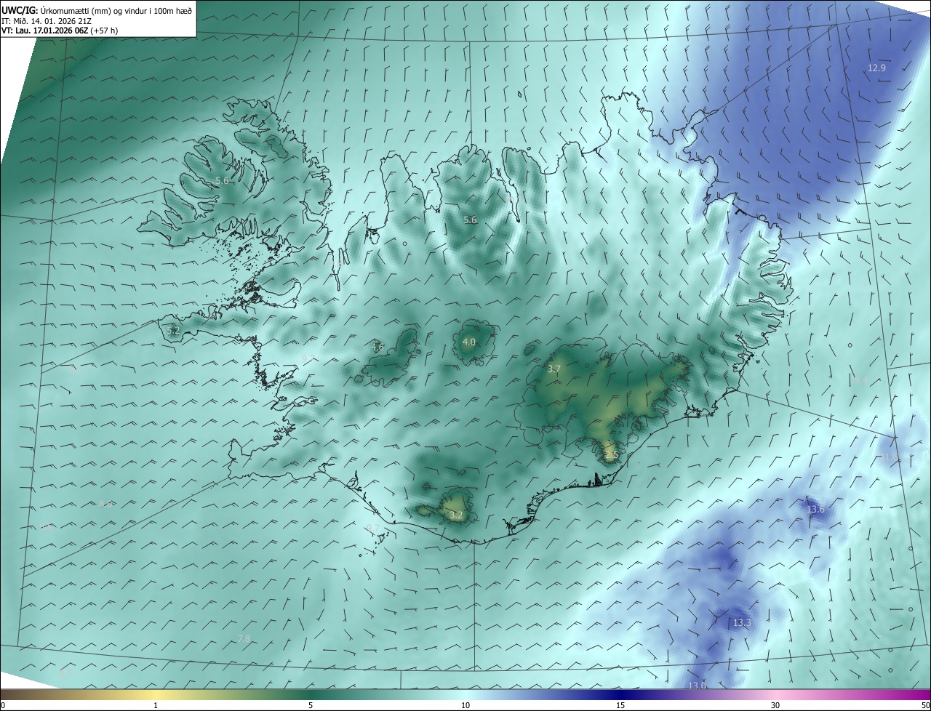Select the 4.6 value on Langjökull glacier

pos(377,347)
